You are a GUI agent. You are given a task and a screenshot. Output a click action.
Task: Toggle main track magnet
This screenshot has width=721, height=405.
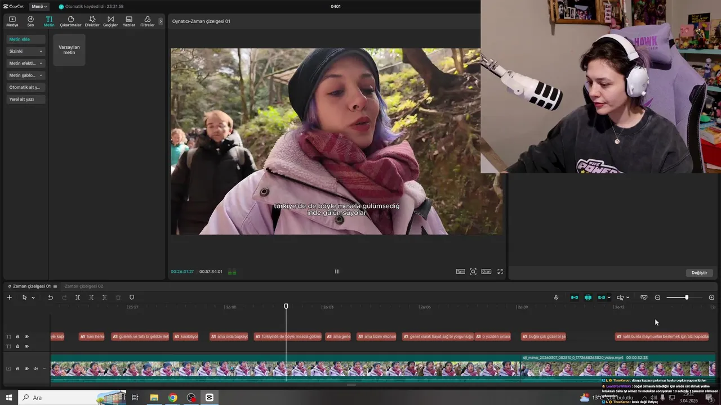click(575, 297)
